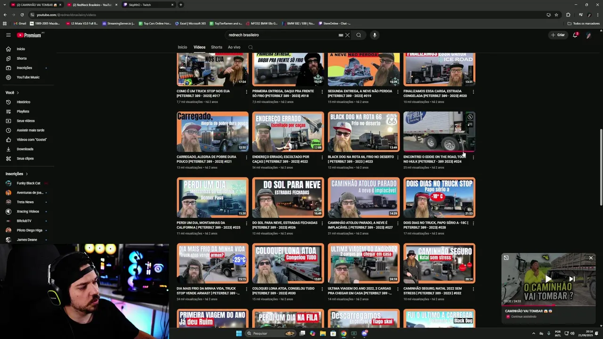Reload the page
The height and width of the screenshot is (339, 603).
22,15
